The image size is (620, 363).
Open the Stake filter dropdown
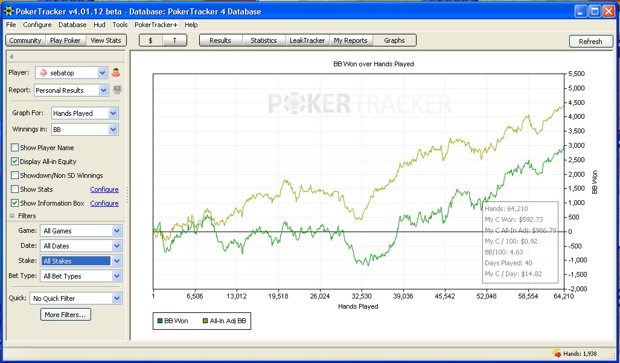(117, 260)
